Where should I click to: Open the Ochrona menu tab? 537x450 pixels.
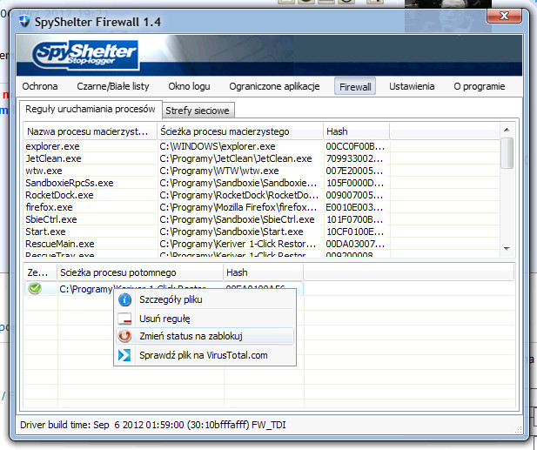pos(40,86)
